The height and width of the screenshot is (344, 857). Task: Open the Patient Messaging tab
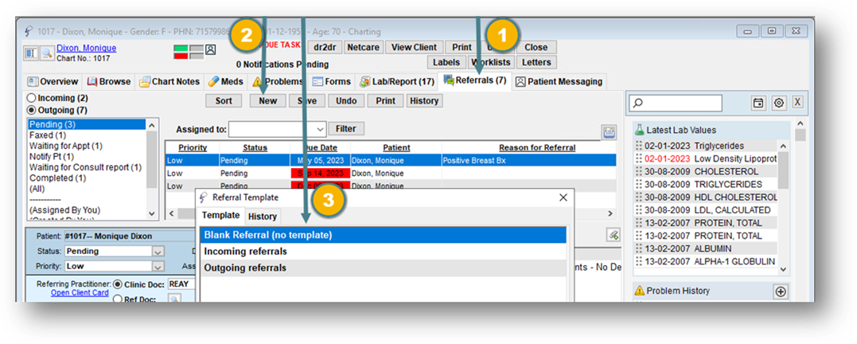click(x=559, y=81)
